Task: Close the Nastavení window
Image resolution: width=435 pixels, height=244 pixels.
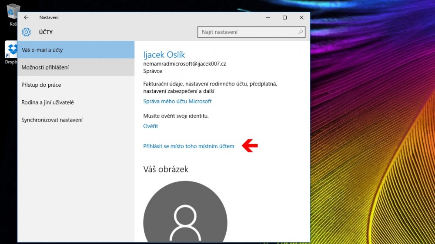Action: pos(301,17)
